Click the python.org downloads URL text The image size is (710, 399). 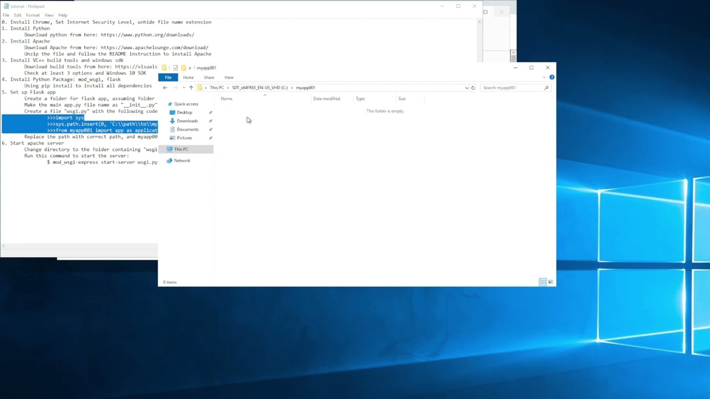tap(148, 35)
